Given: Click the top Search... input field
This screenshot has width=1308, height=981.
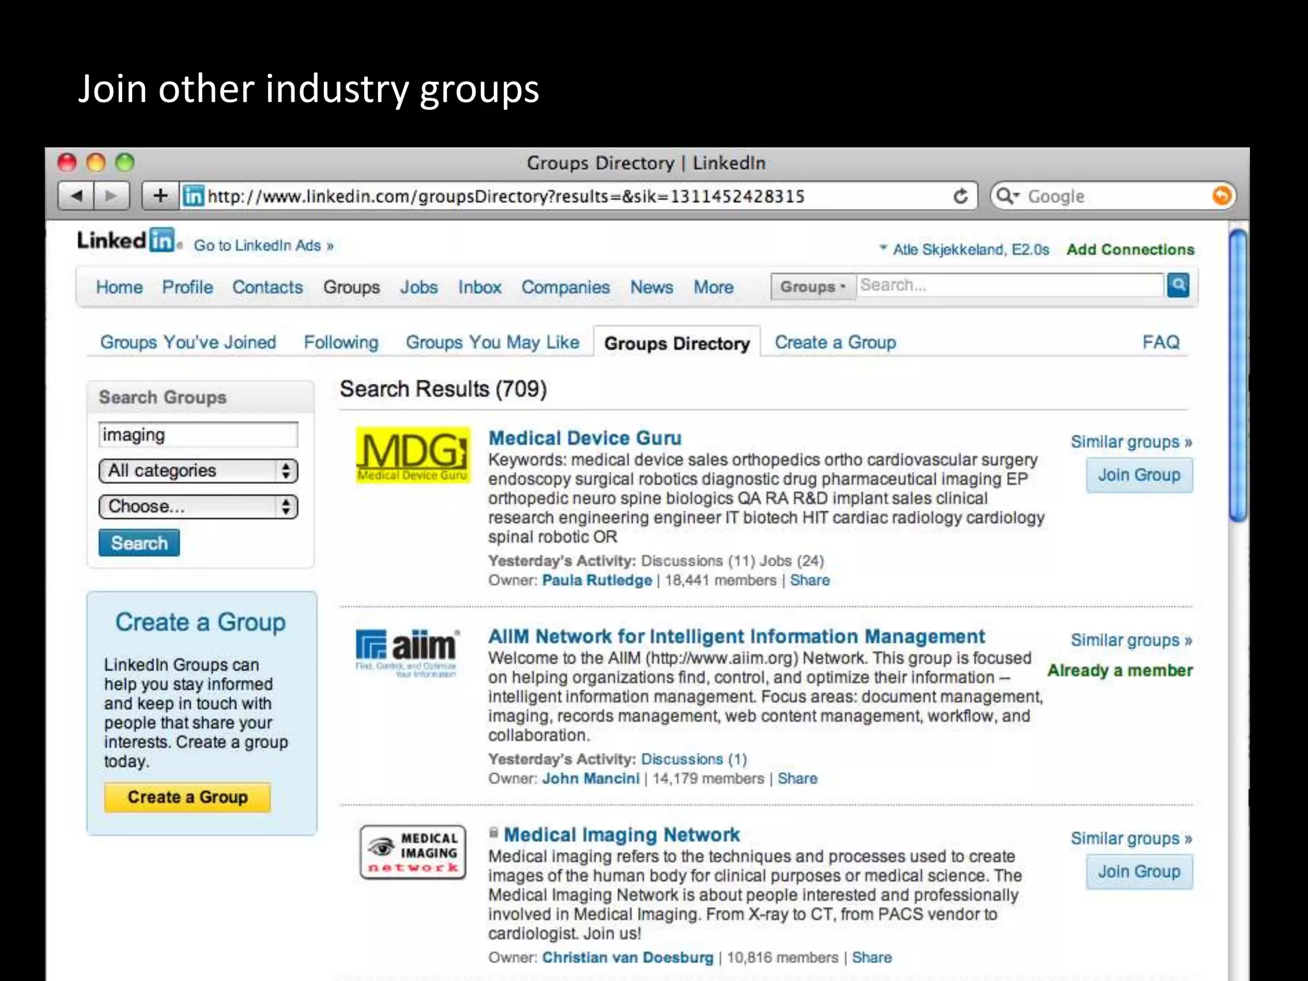Looking at the screenshot, I should [x=1011, y=285].
